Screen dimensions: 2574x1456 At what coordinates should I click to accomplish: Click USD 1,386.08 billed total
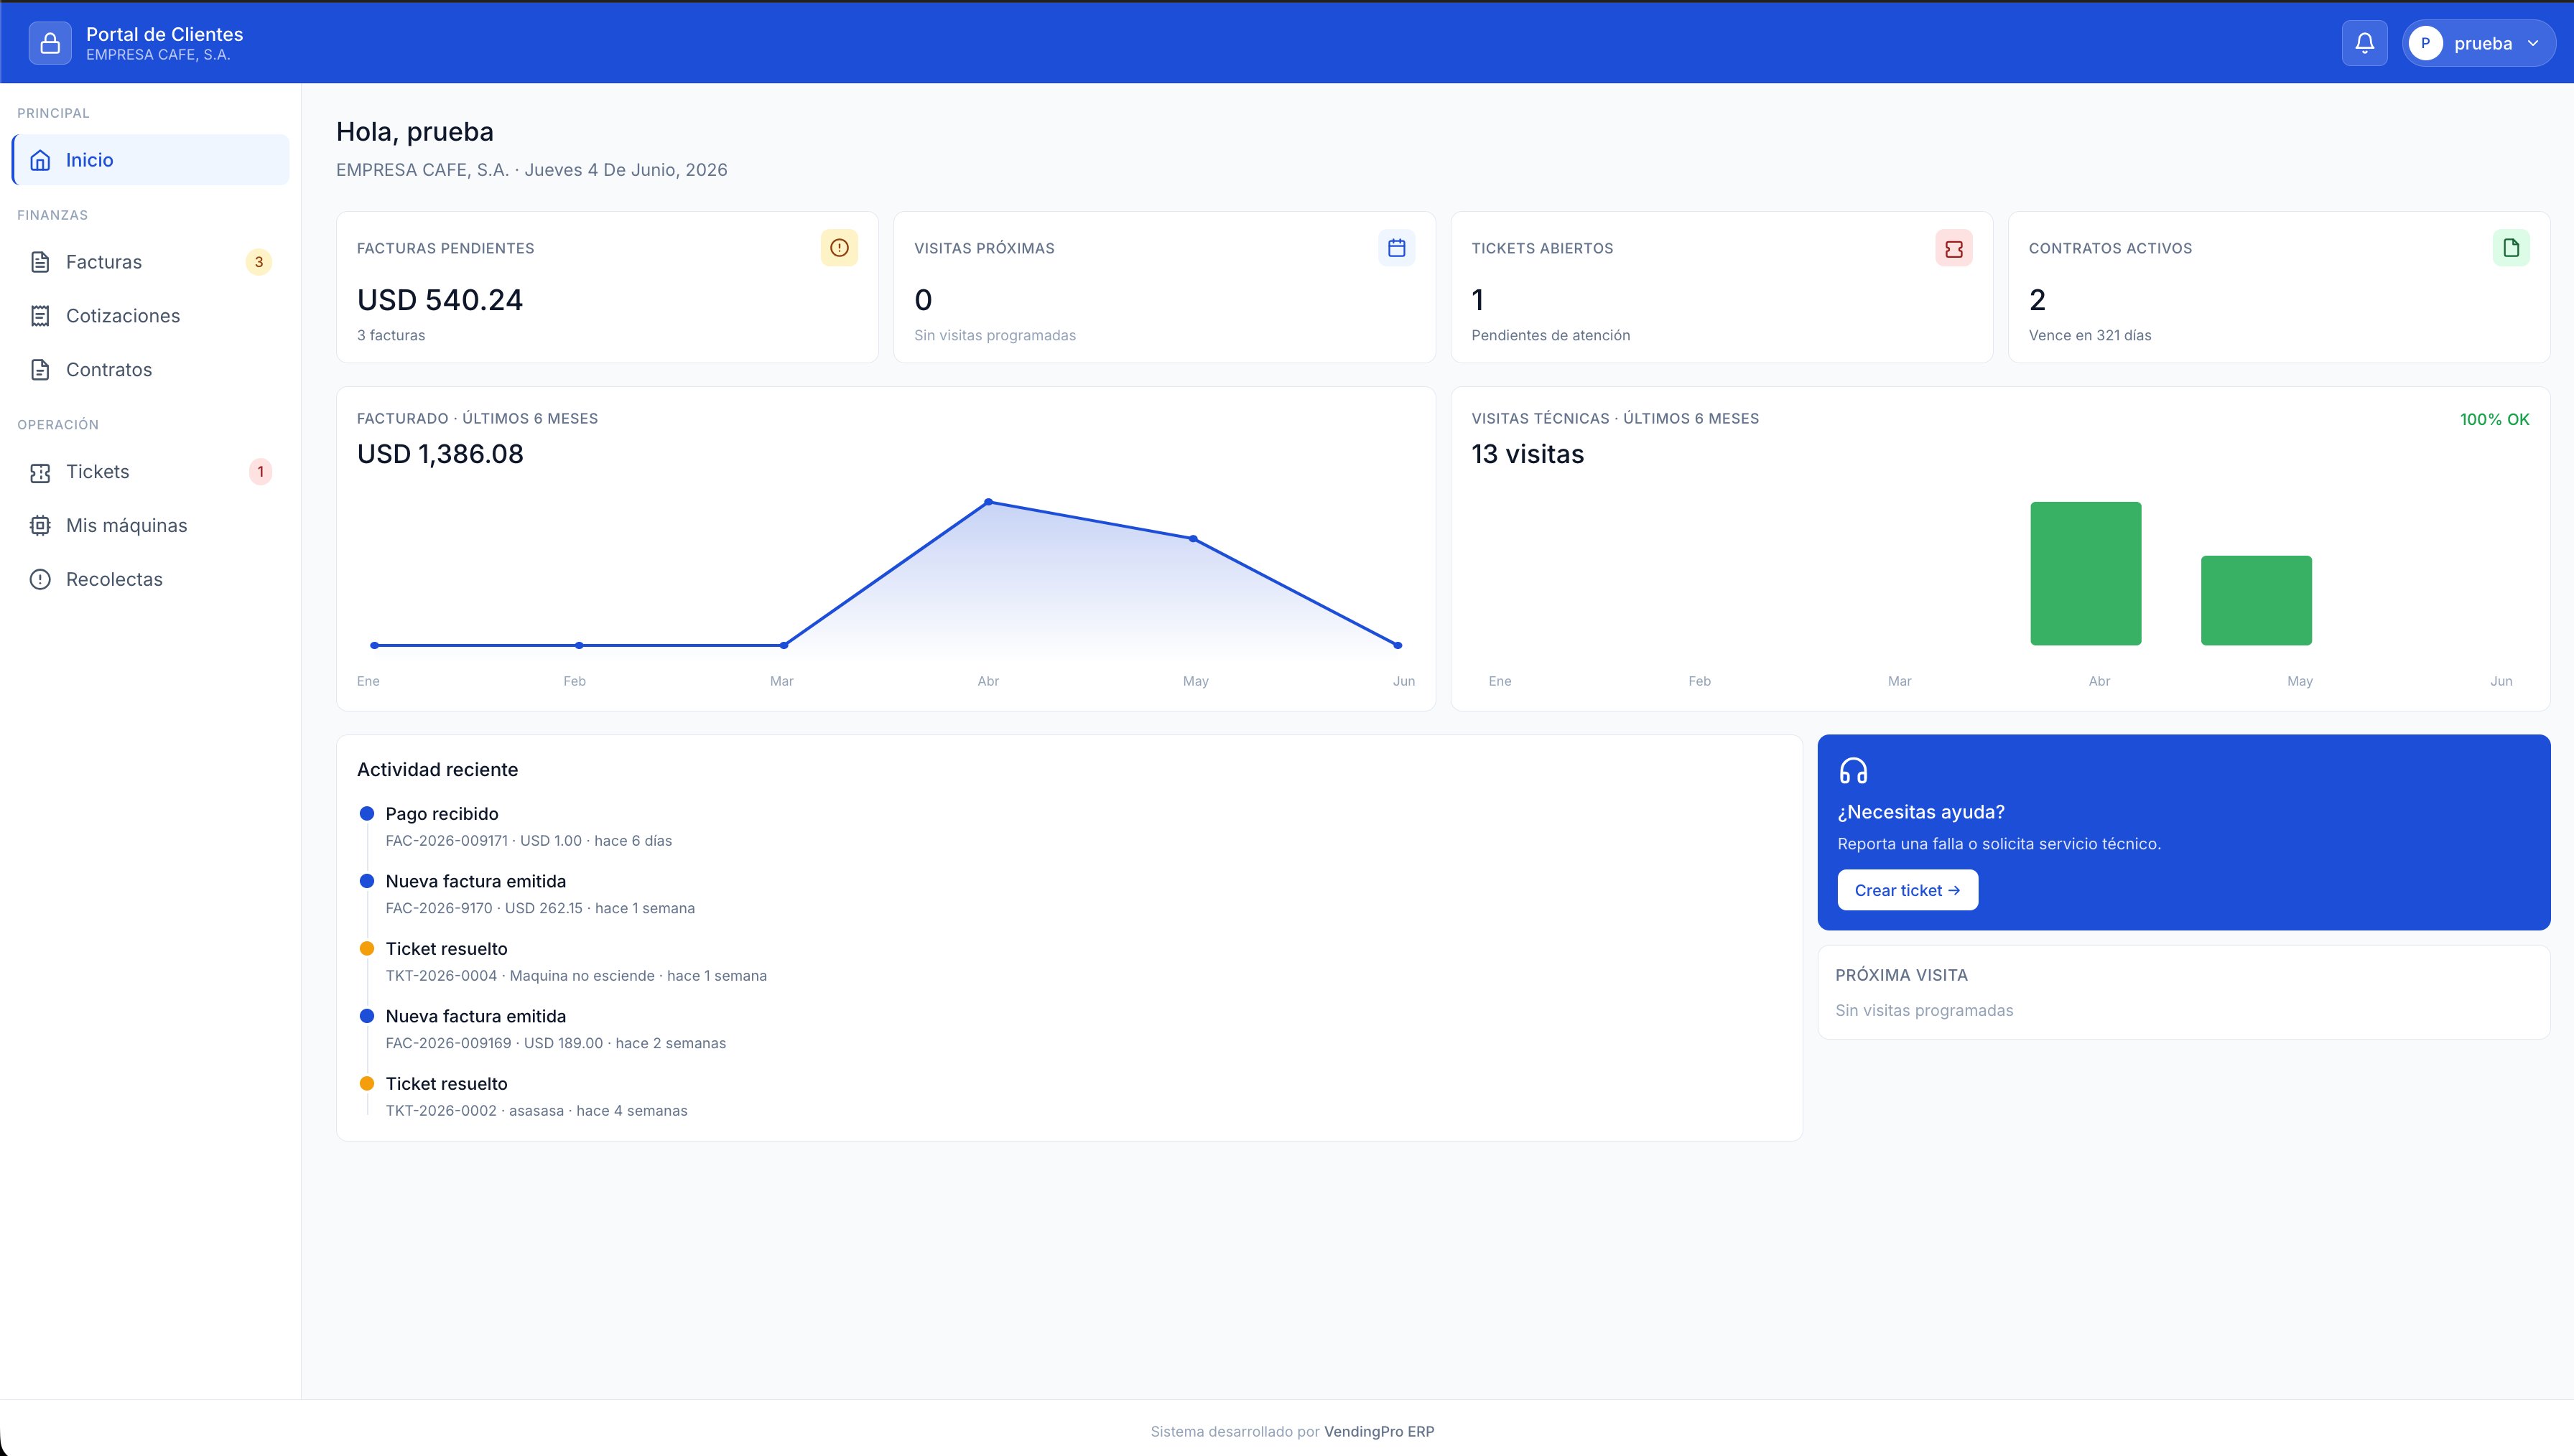tap(440, 454)
